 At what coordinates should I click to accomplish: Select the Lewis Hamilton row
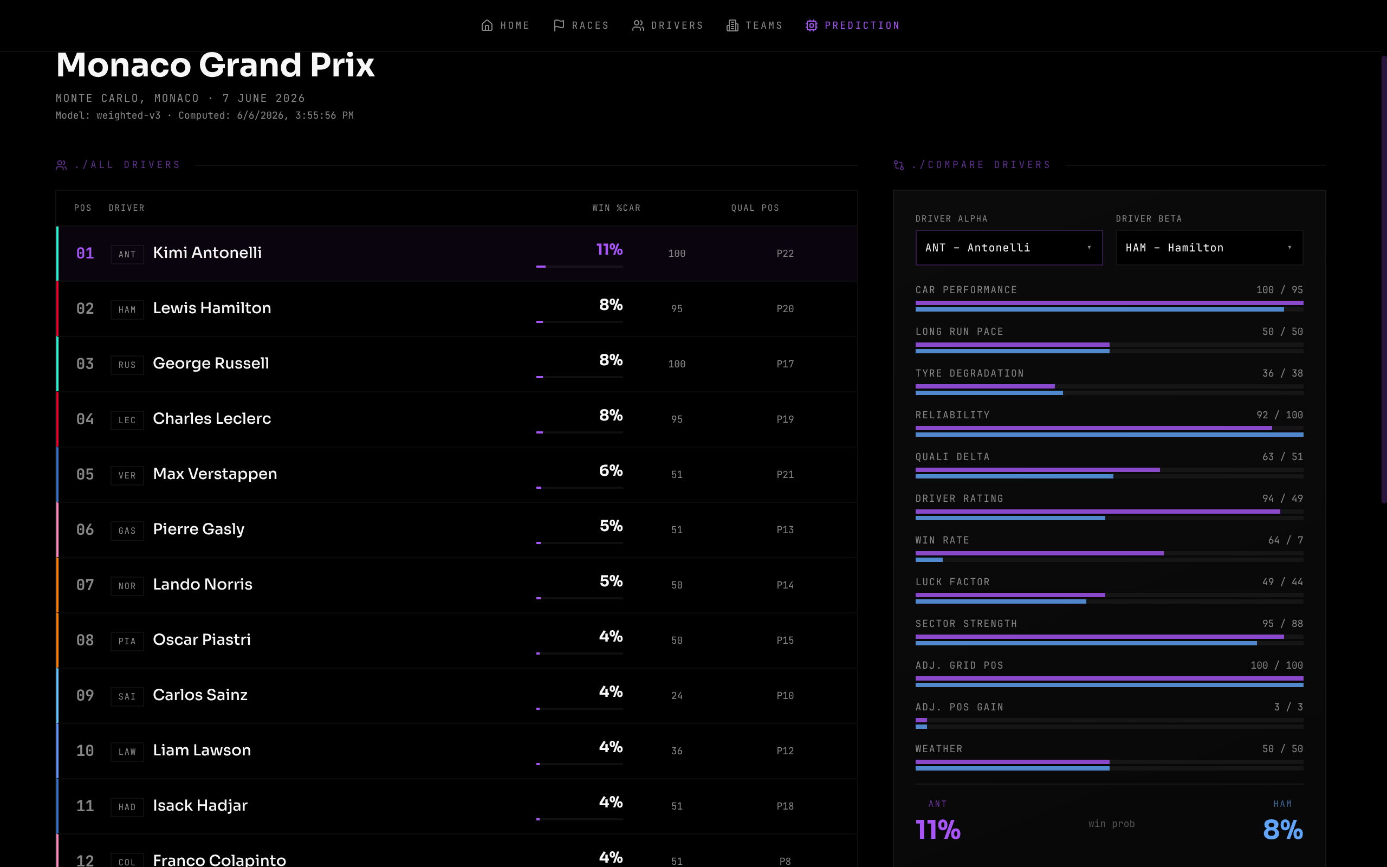[457, 309]
